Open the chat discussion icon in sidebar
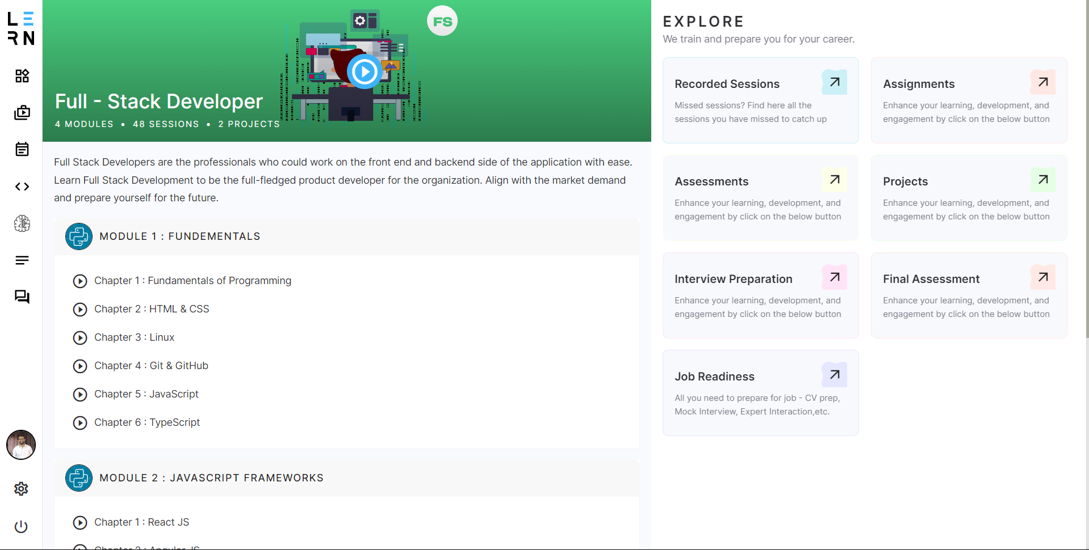 coord(22,297)
